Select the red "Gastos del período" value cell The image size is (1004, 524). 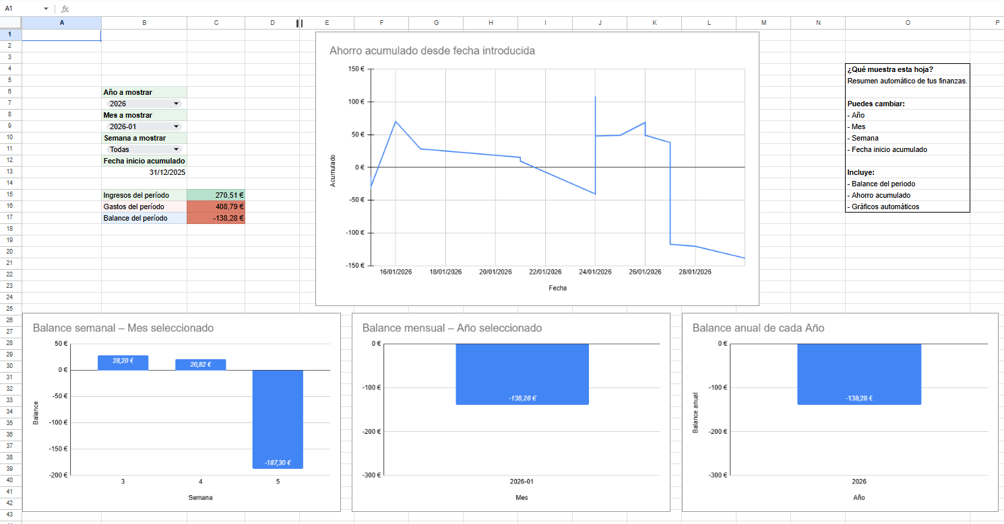click(x=216, y=206)
